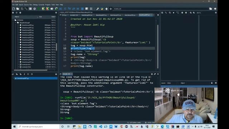
Task: Run the current file with green play
Action: point(39,9)
